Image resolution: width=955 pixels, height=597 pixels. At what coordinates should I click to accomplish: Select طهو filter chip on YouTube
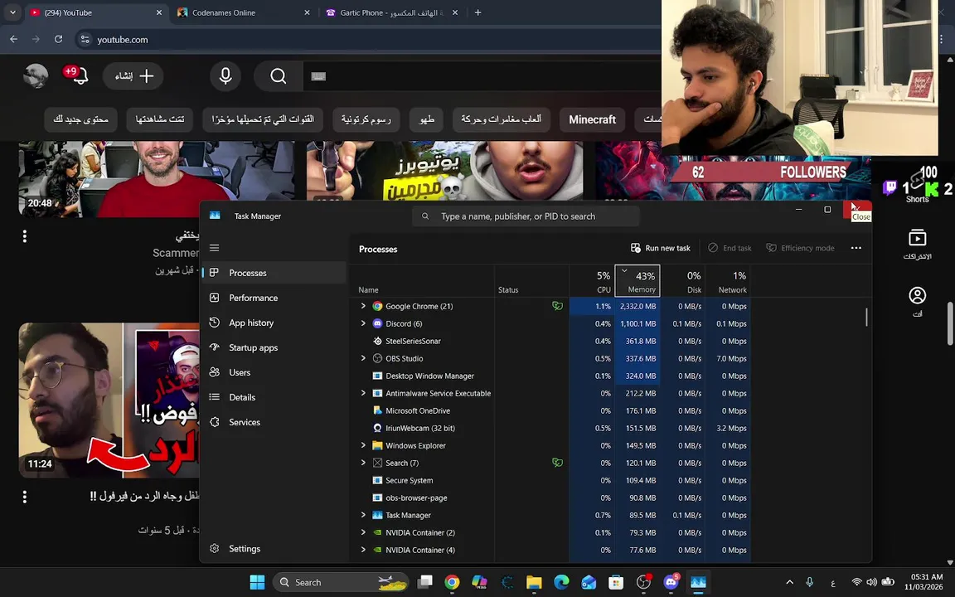(x=426, y=119)
